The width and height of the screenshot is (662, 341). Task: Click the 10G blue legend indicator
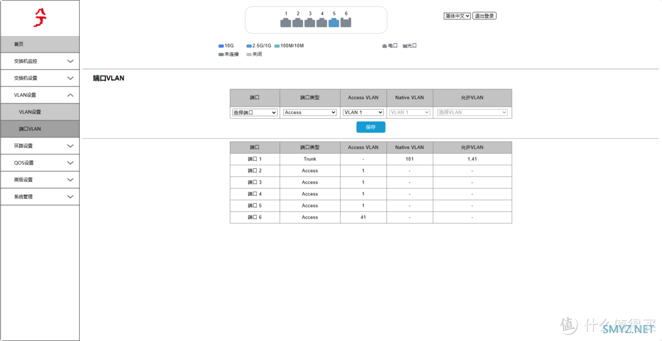[221, 46]
